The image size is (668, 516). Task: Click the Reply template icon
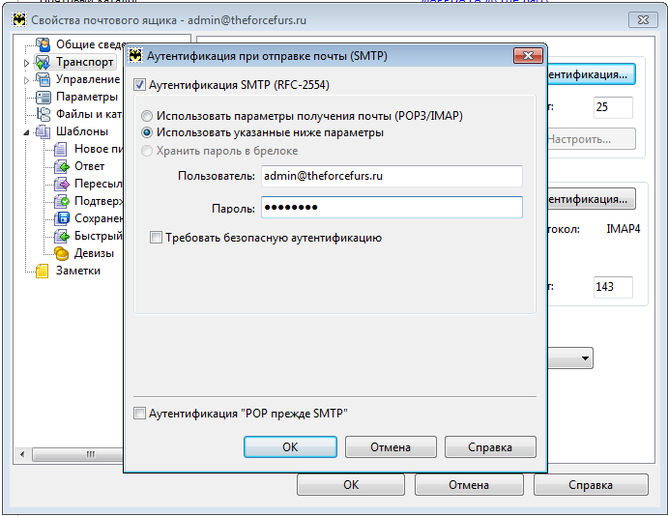[62, 166]
